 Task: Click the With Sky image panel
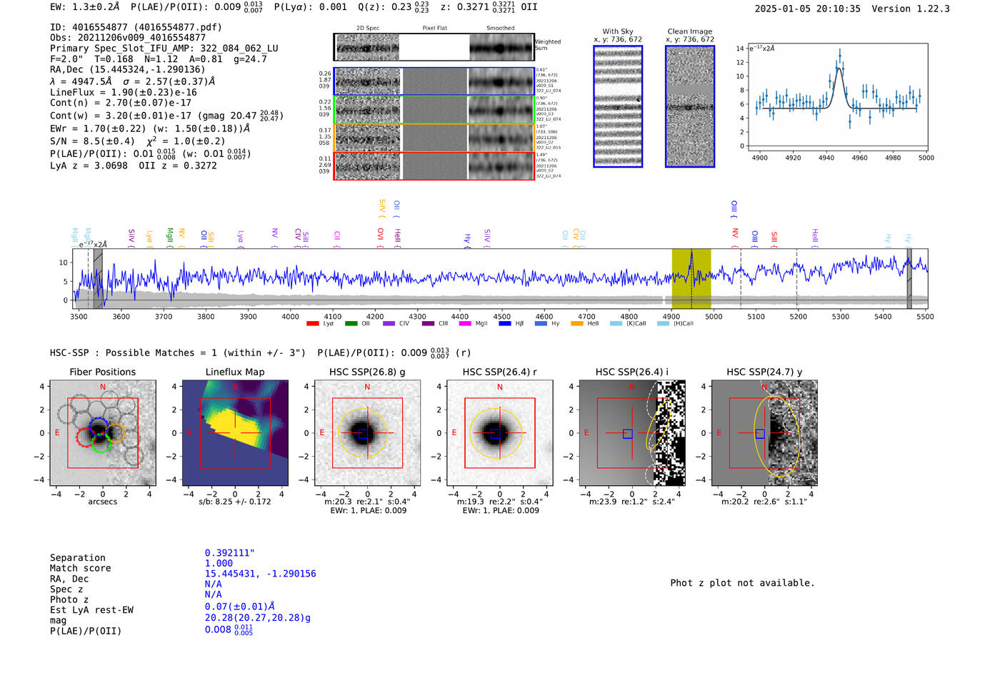618,106
